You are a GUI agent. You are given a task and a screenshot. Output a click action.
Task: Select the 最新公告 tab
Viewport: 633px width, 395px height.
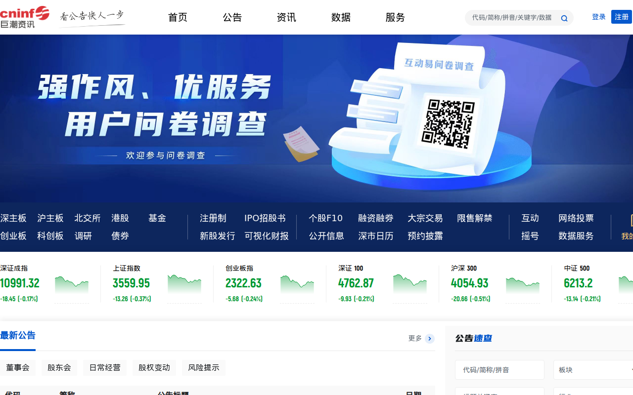pyautogui.click(x=18, y=336)
